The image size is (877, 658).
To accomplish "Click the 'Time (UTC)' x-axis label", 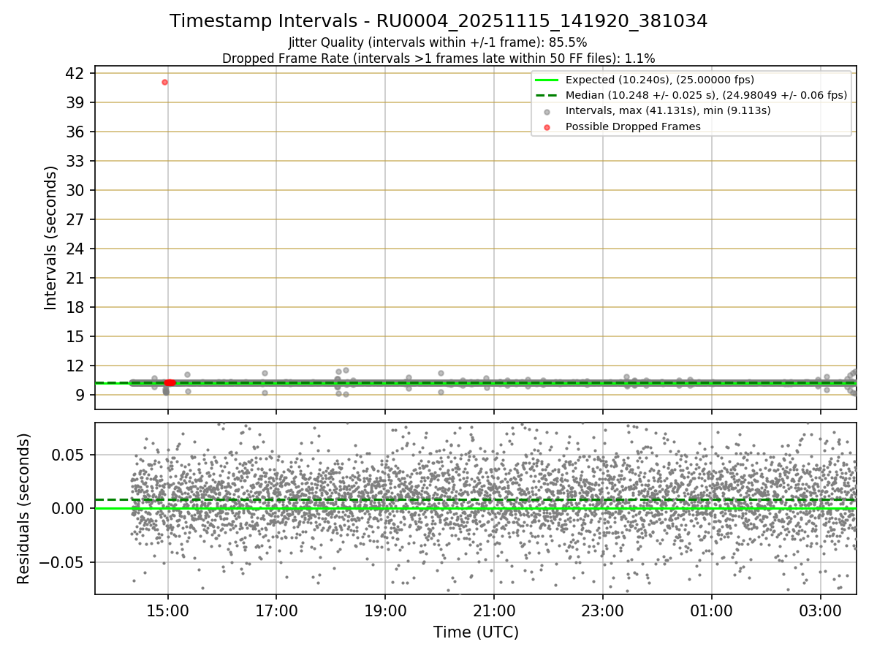I will (x=476, y=632).
